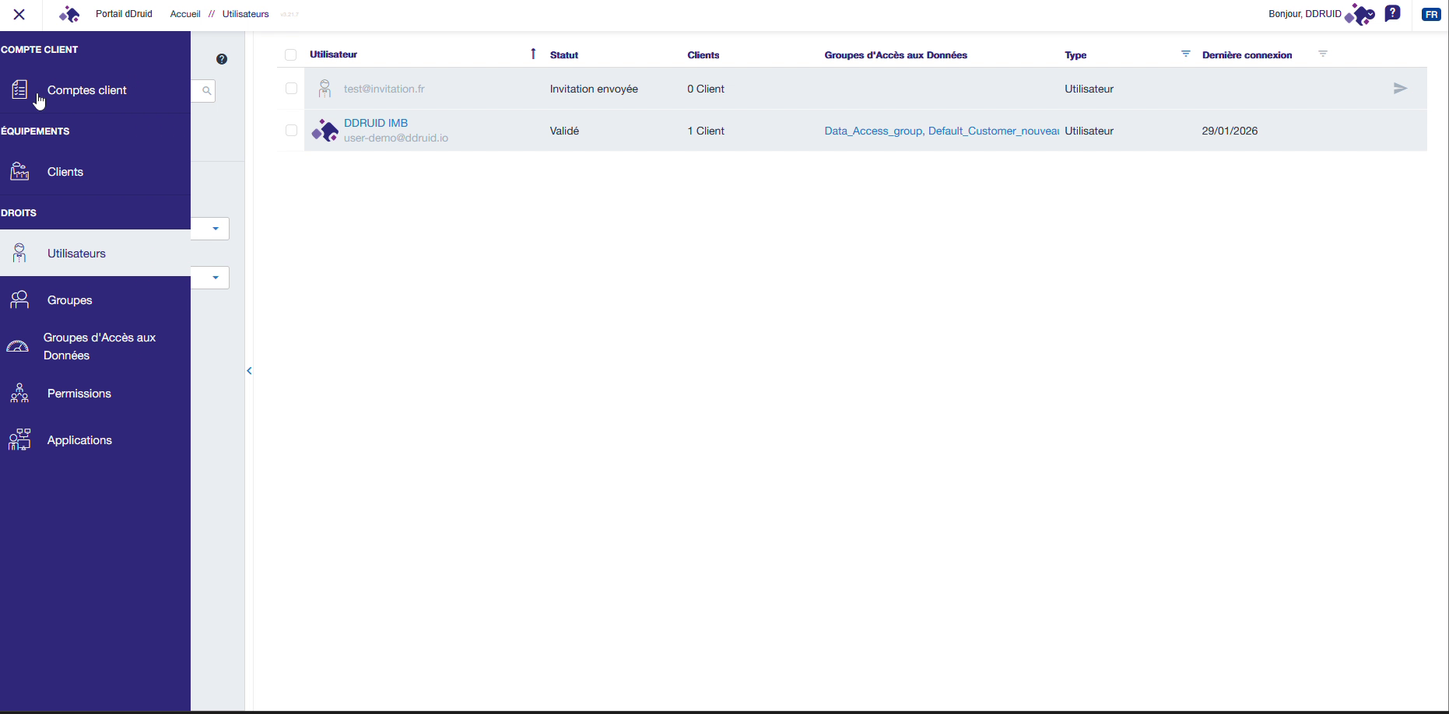Sort by Dernière connexion column header
1449x714 pixels.
(x=1247, y=55)
